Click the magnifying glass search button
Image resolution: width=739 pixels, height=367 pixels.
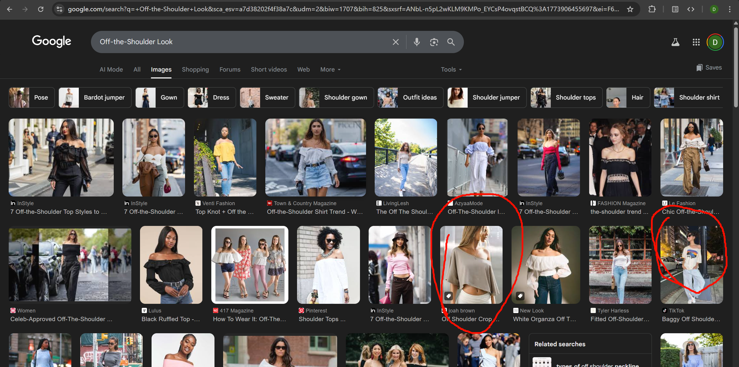[451, 42]
